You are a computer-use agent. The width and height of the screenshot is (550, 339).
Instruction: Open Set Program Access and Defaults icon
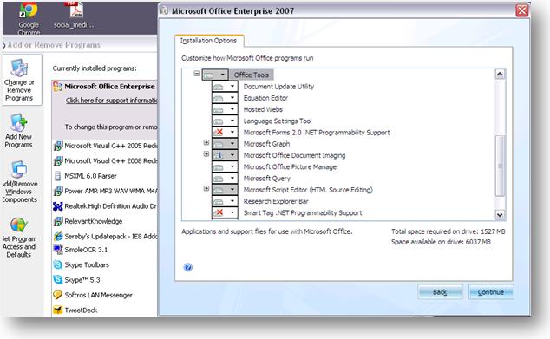18,225
